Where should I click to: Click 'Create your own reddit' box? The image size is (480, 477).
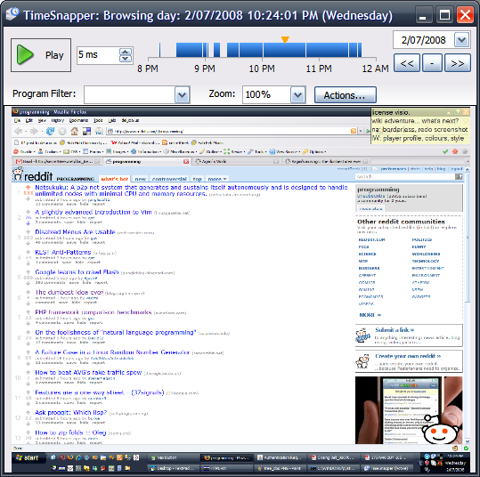pos(409,361)
